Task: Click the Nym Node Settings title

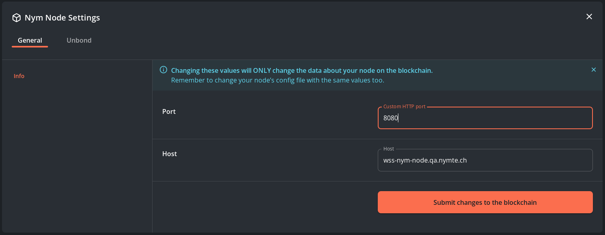Action: pyautogui.click(x=62, y=18)
